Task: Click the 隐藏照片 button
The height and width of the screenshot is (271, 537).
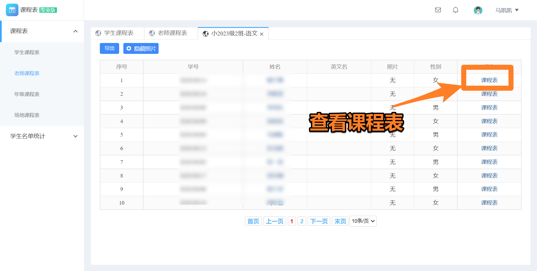Action: coord(141,48)
